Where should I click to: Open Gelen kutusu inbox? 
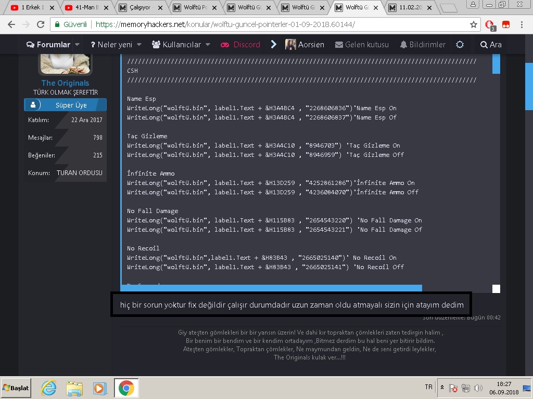[x=362, y=45]
